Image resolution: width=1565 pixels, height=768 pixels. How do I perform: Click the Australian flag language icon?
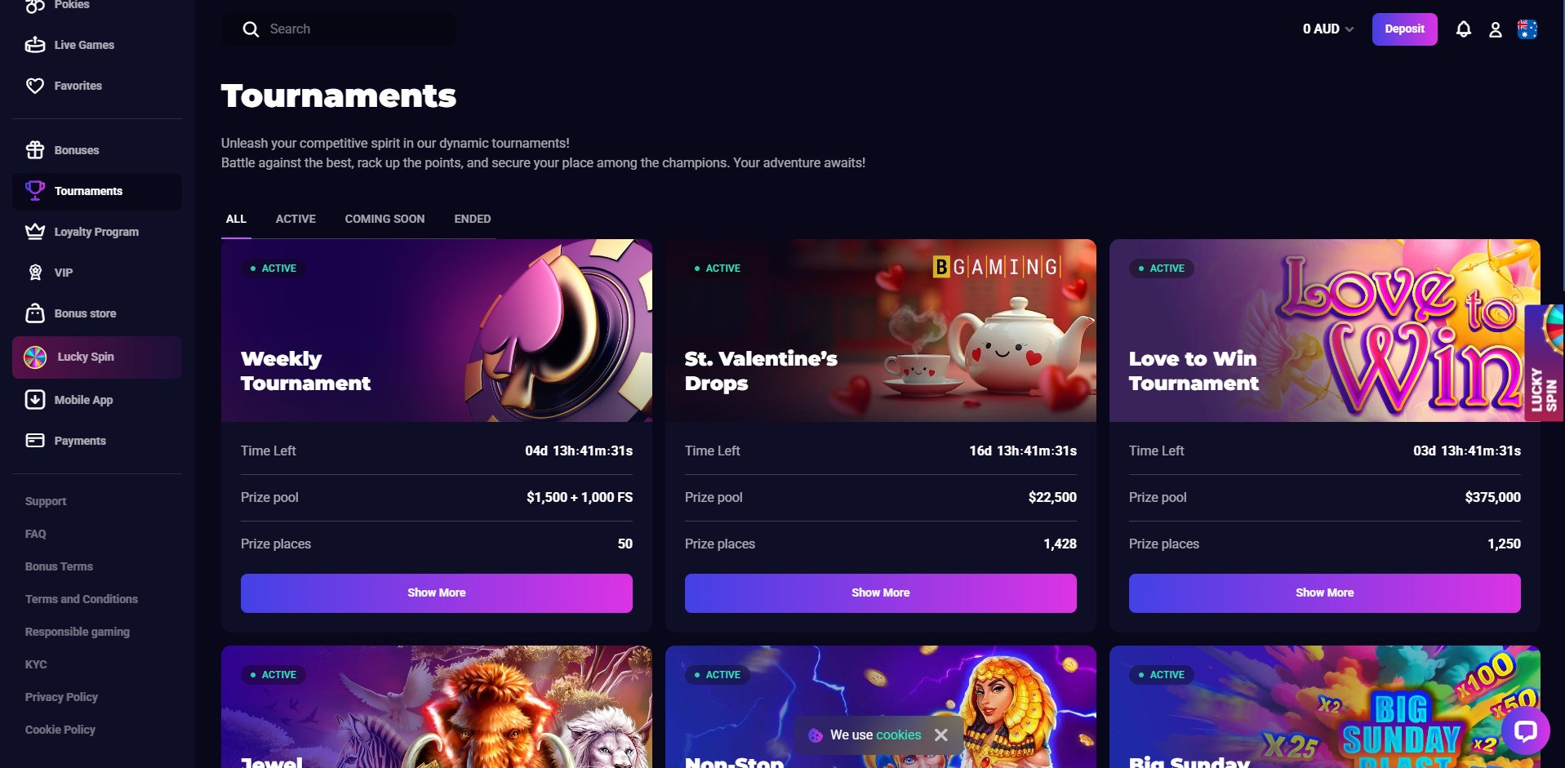point(1527,29)
